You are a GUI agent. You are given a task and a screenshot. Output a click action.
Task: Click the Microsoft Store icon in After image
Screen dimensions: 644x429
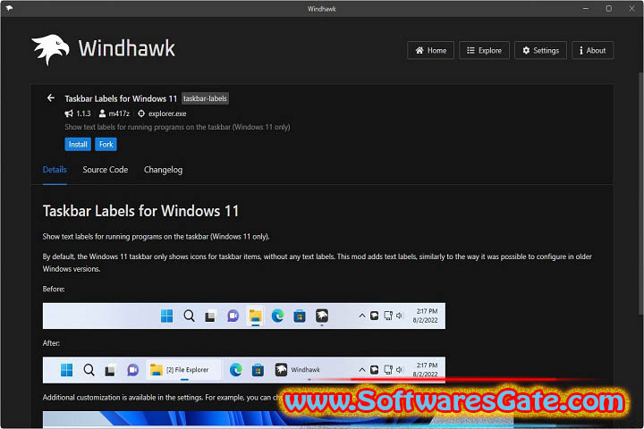[x=258, y=370]
